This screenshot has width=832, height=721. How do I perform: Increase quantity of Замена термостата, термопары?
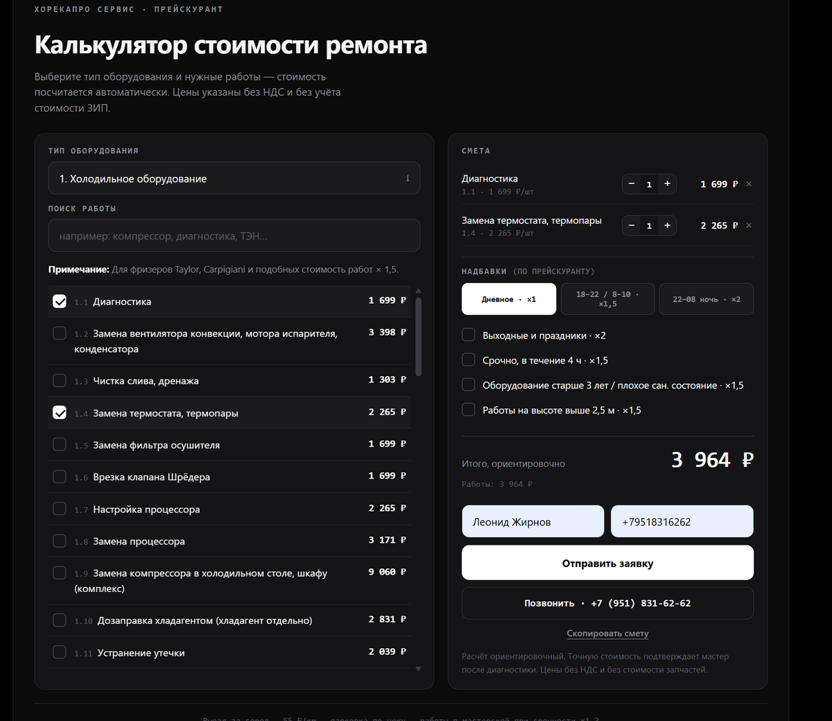(x=667, y=226)
